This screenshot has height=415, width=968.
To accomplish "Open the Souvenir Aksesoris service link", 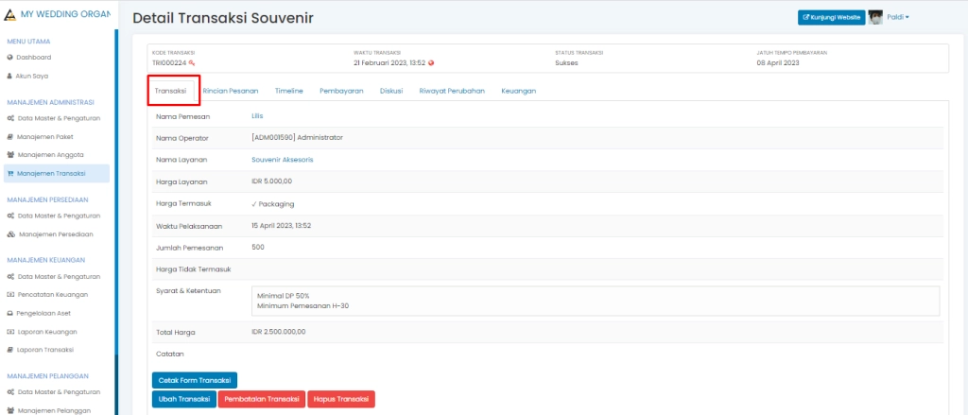I will (282, 160).
